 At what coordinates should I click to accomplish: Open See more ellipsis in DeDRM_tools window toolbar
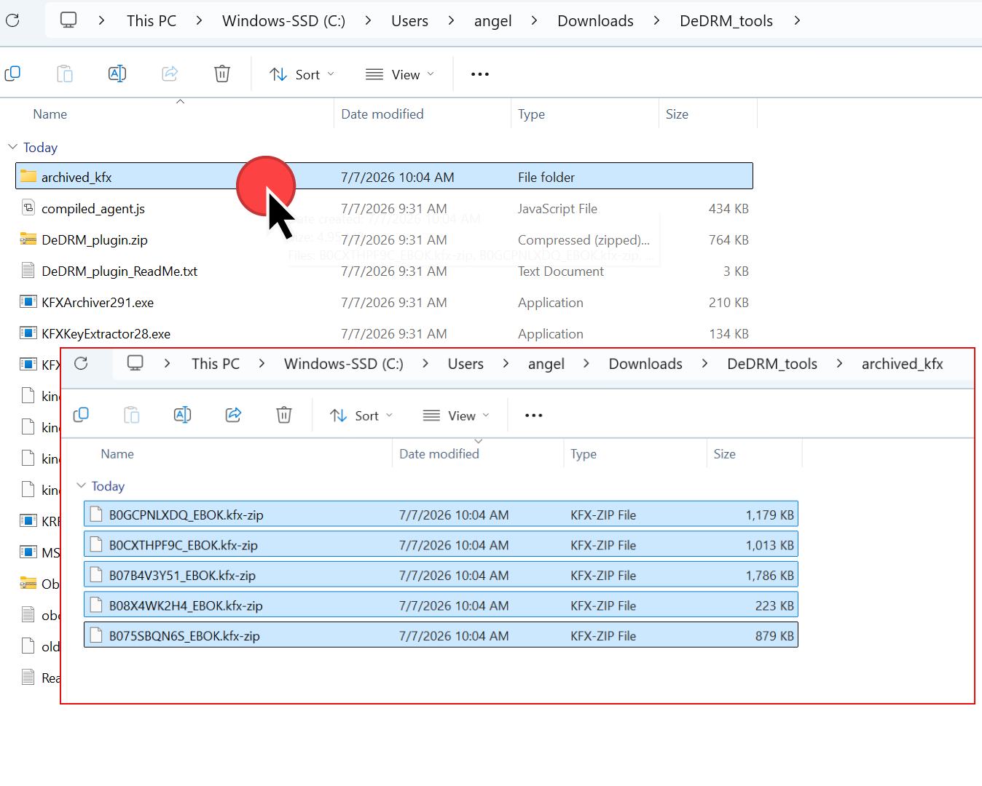(480, 74)
